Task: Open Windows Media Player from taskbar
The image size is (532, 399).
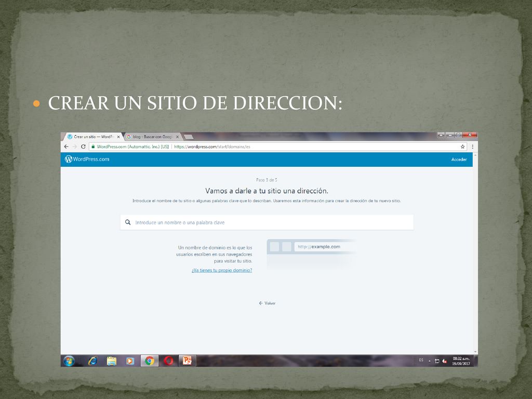Action: [x=130, y=361]
